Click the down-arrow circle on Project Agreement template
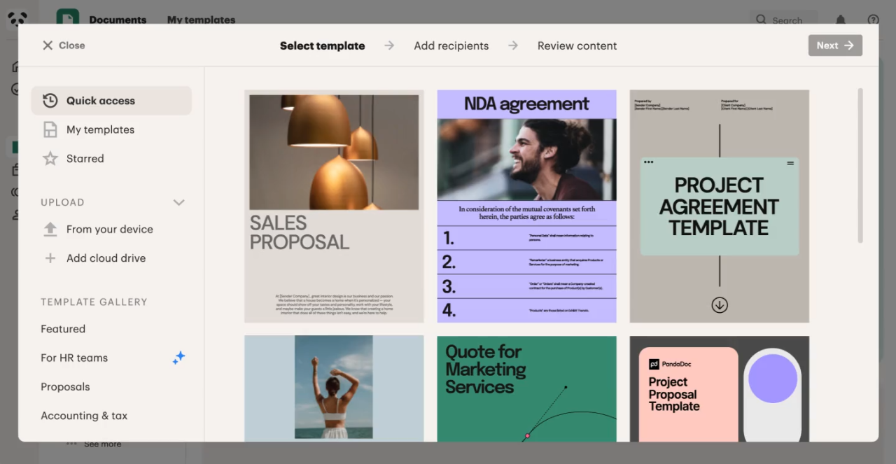The width and height of the screenshot is (896, 464). 720,305
